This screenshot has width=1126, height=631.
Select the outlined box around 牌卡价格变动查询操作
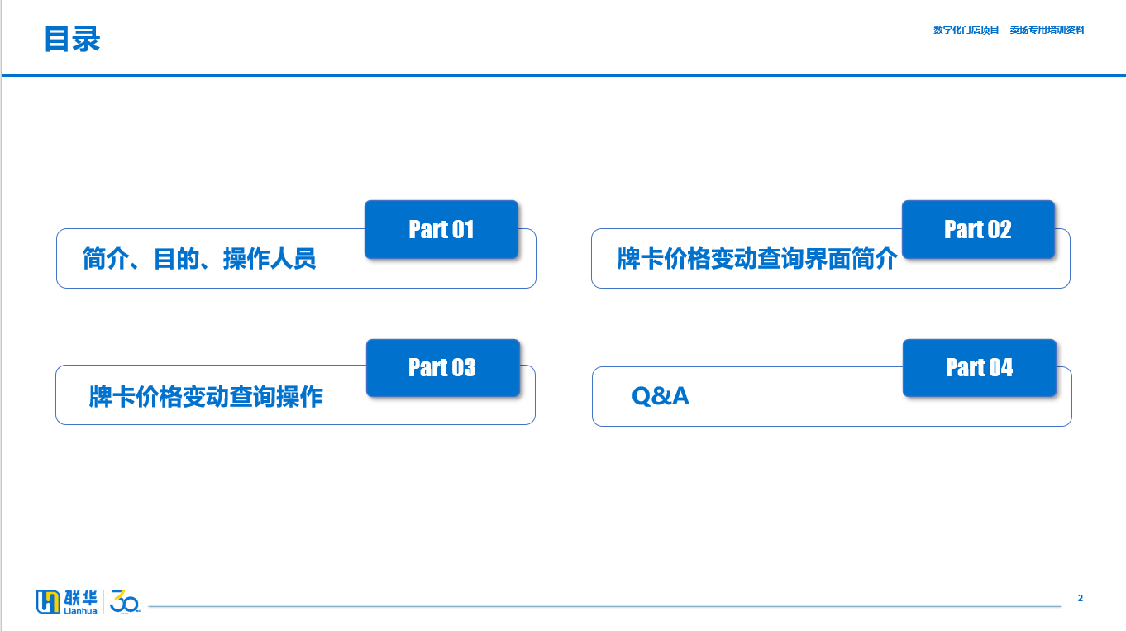click(295, 395)
